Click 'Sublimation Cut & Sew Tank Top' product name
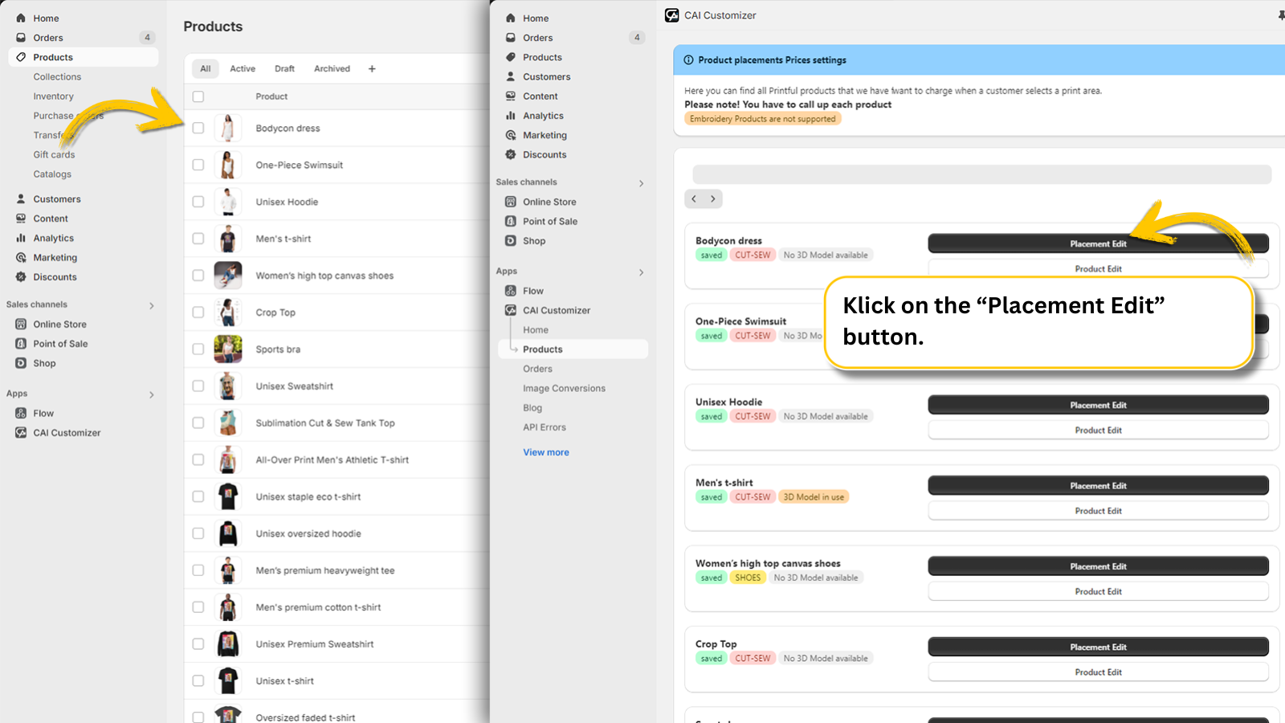Viewport: 1285px width, 723px height. (x=325, y=423)
